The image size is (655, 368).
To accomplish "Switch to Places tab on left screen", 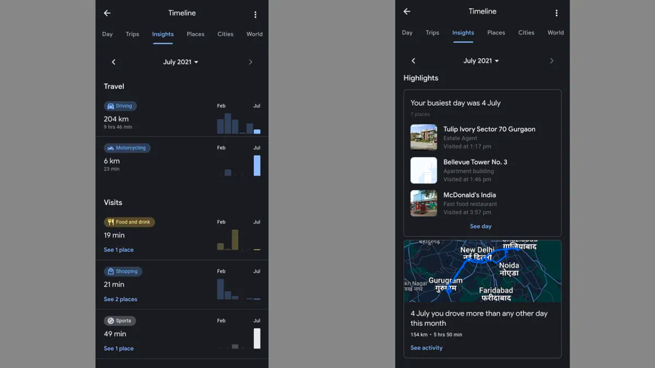I will tap(195, 34).
